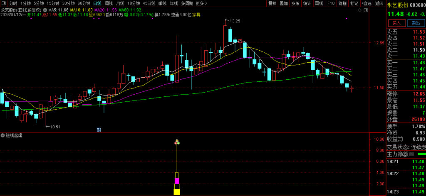Viewport: 426px width, 196px height.
Task: Toggle 复权 price adjustment
Action: tap(272, 3)
